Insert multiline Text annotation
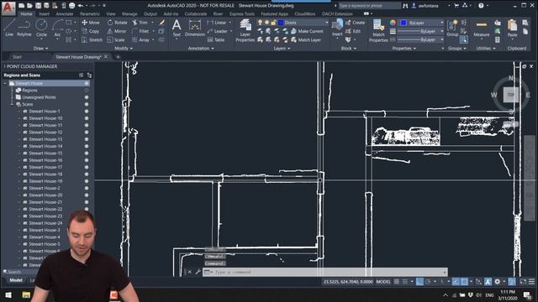Screen dimensions: 538x302 [x=177, y=28]
